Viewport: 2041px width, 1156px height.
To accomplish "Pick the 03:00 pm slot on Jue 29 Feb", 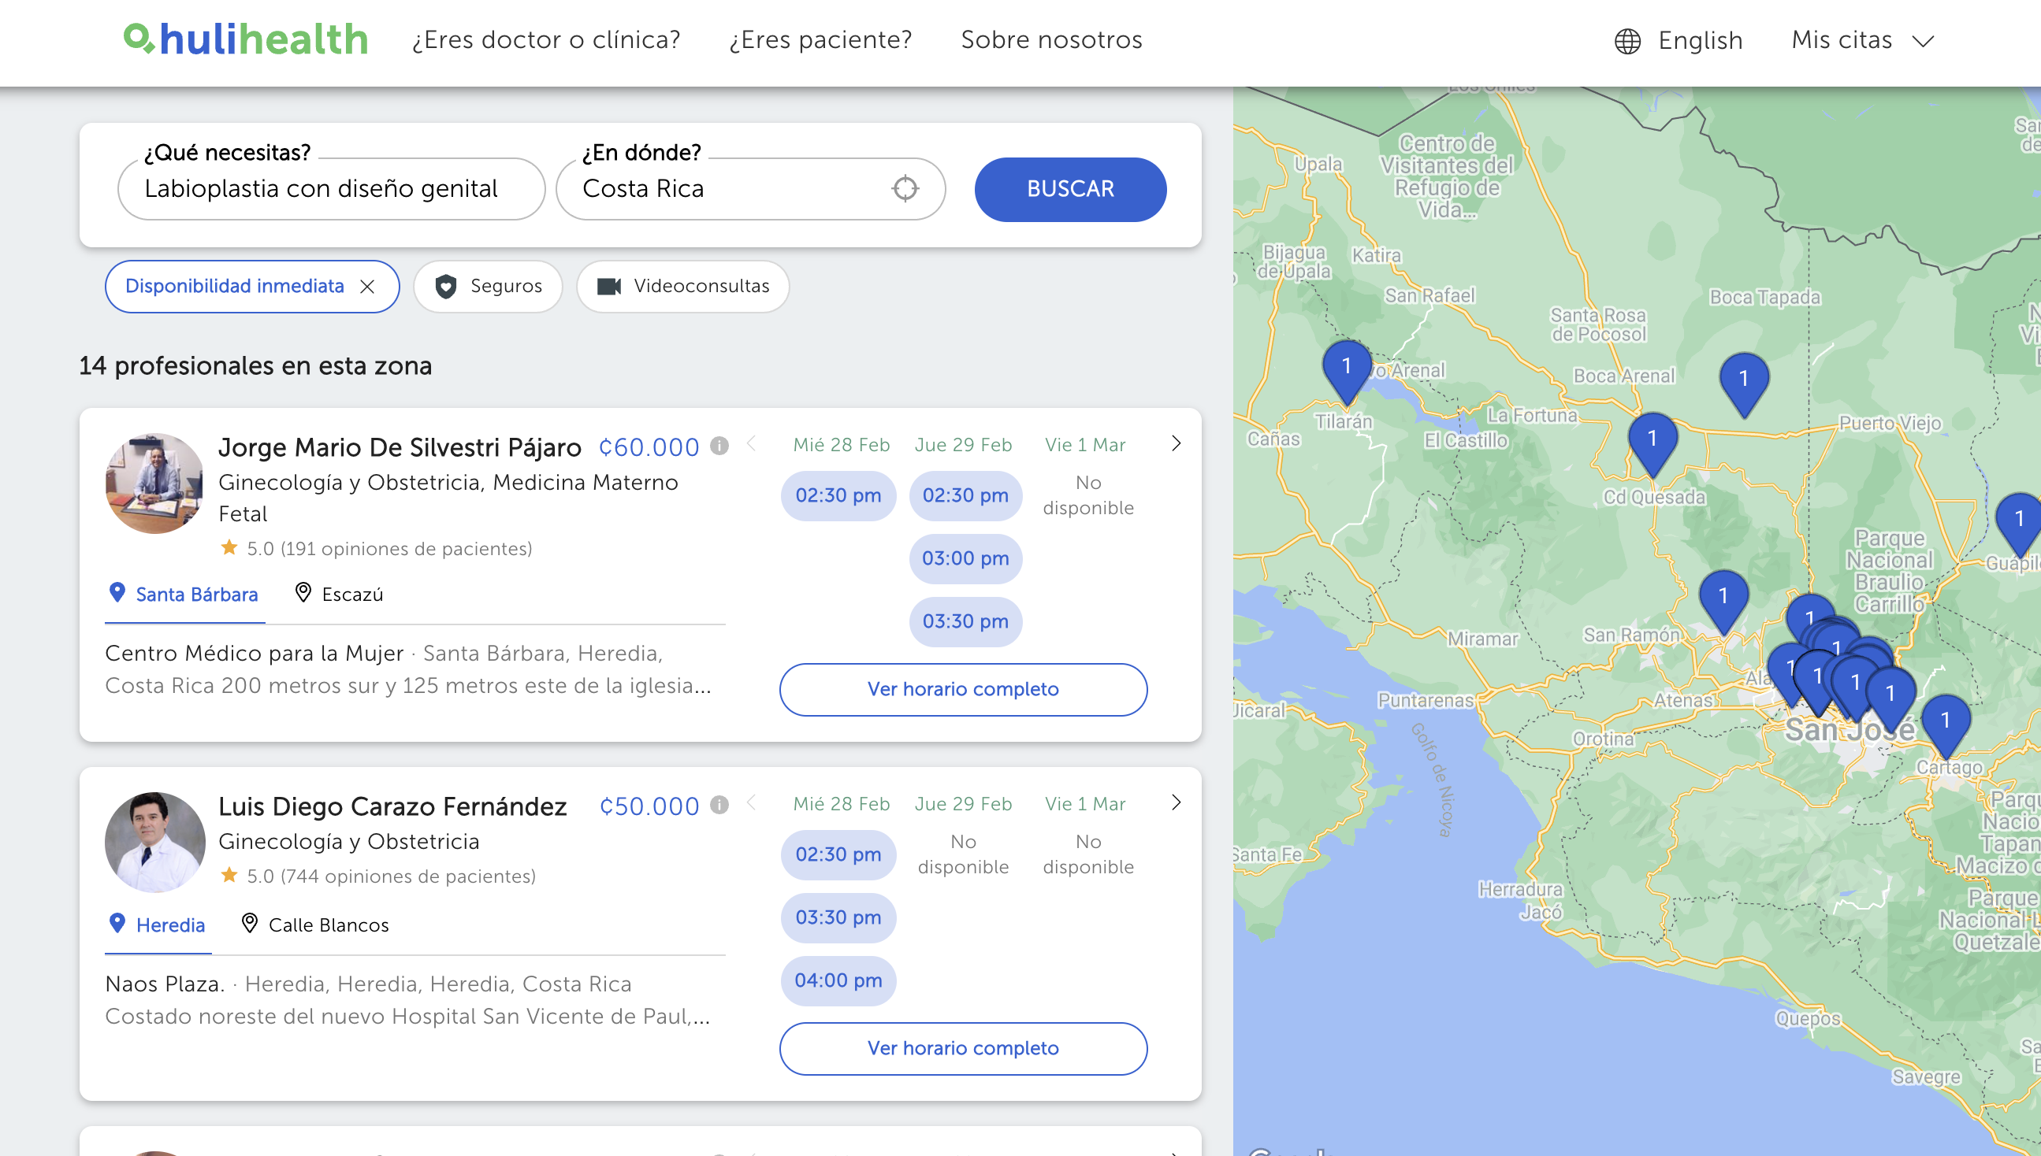I will tap(965, 558).
